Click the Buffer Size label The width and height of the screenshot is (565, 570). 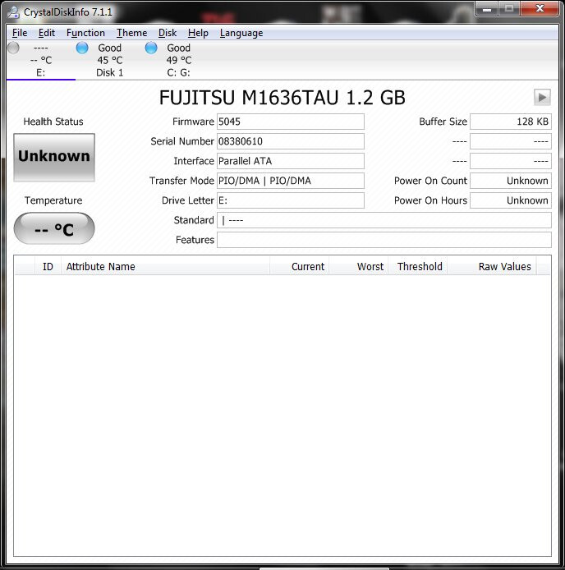(443, 122)
